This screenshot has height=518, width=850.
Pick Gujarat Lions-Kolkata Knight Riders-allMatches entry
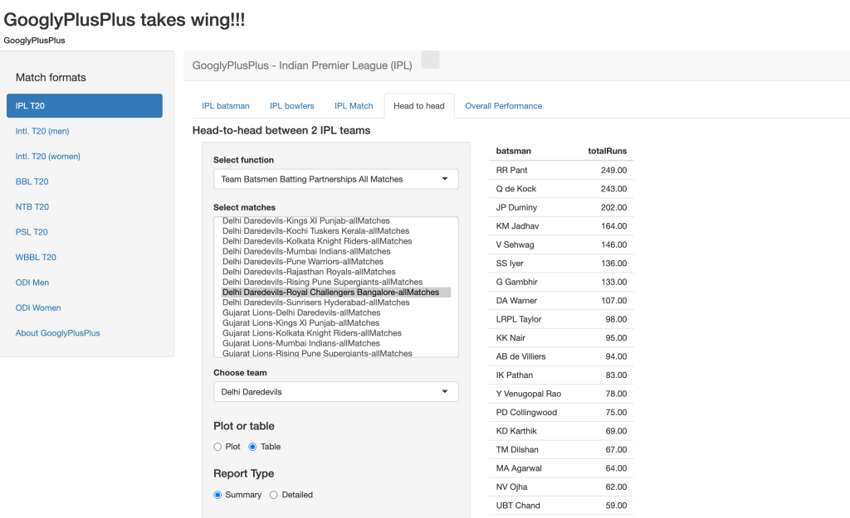tap(311, 333)
